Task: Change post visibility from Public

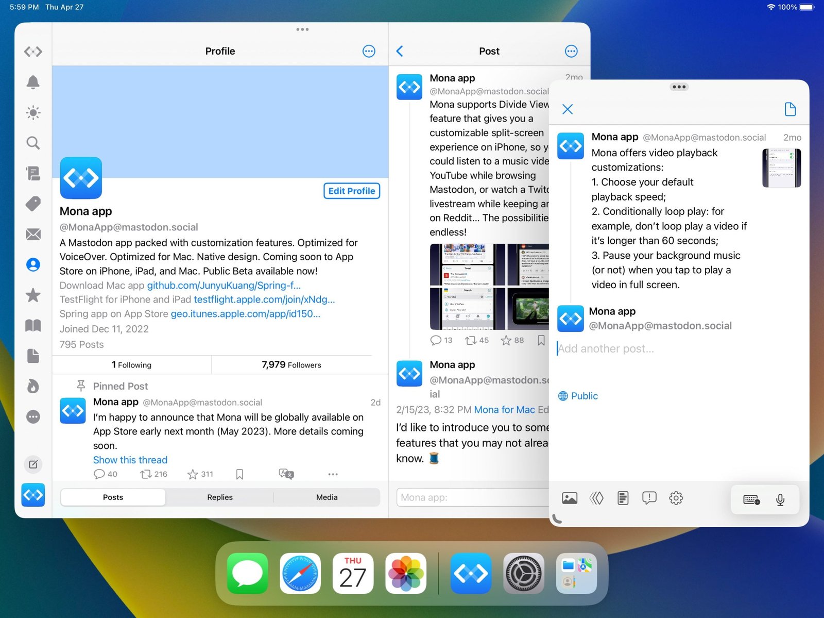Action: (x=578, y=396)
